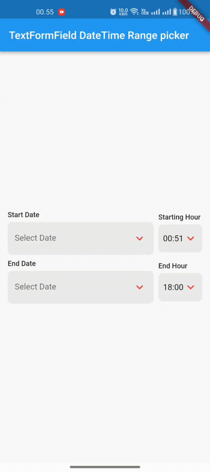Click the Start Date label
The height and width of the screenshot is (472, 210).
coord(23,215)
